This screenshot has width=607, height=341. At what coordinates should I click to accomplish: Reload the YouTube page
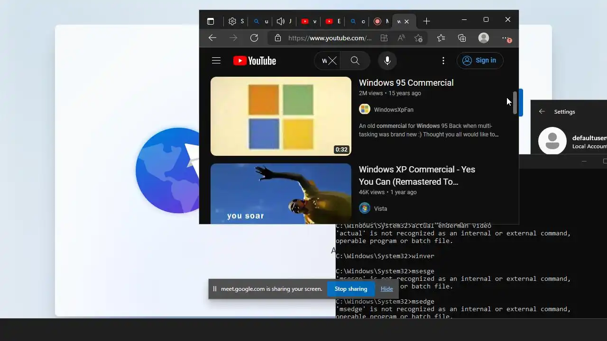[254, 38]
